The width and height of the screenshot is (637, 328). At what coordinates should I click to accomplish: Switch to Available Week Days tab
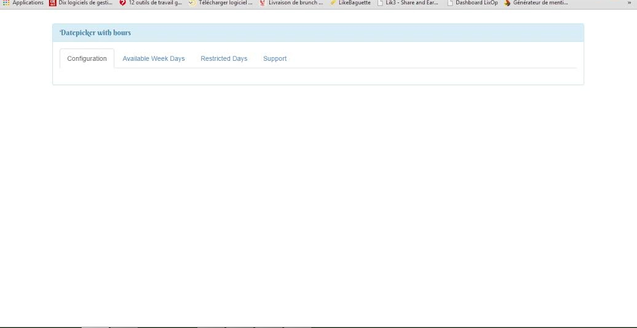coord(154,58)
